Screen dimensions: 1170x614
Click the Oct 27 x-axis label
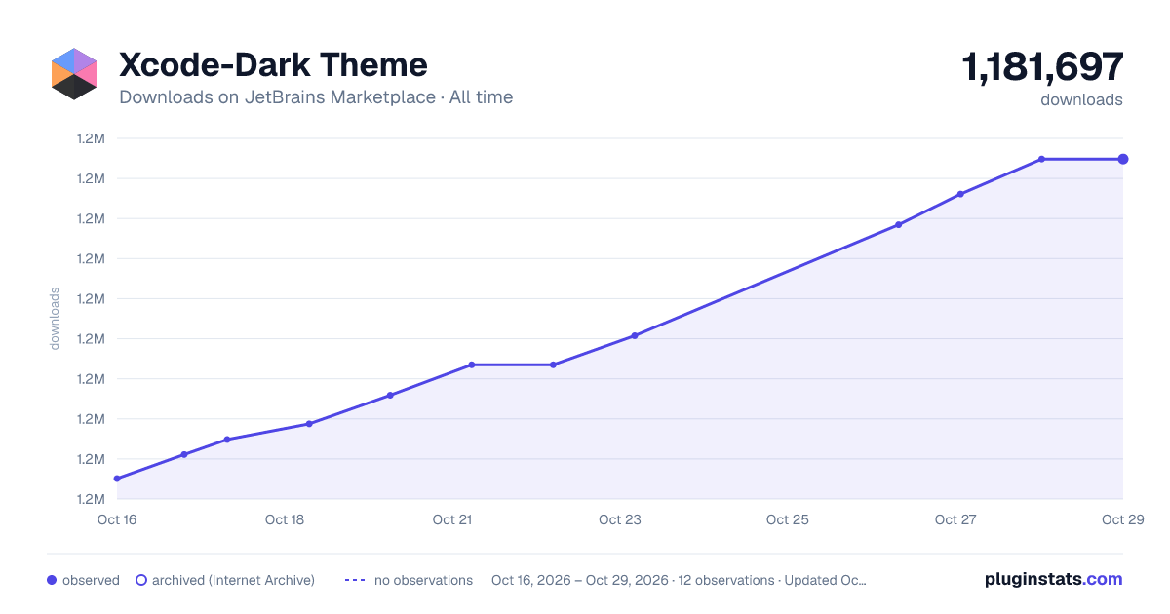pyautogui.click(x=955, y=519)
